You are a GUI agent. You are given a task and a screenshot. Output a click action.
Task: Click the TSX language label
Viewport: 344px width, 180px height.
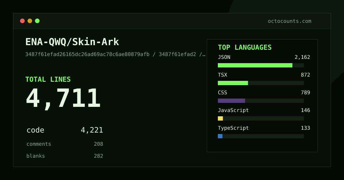pyautogui.click(x=222, y=75)
